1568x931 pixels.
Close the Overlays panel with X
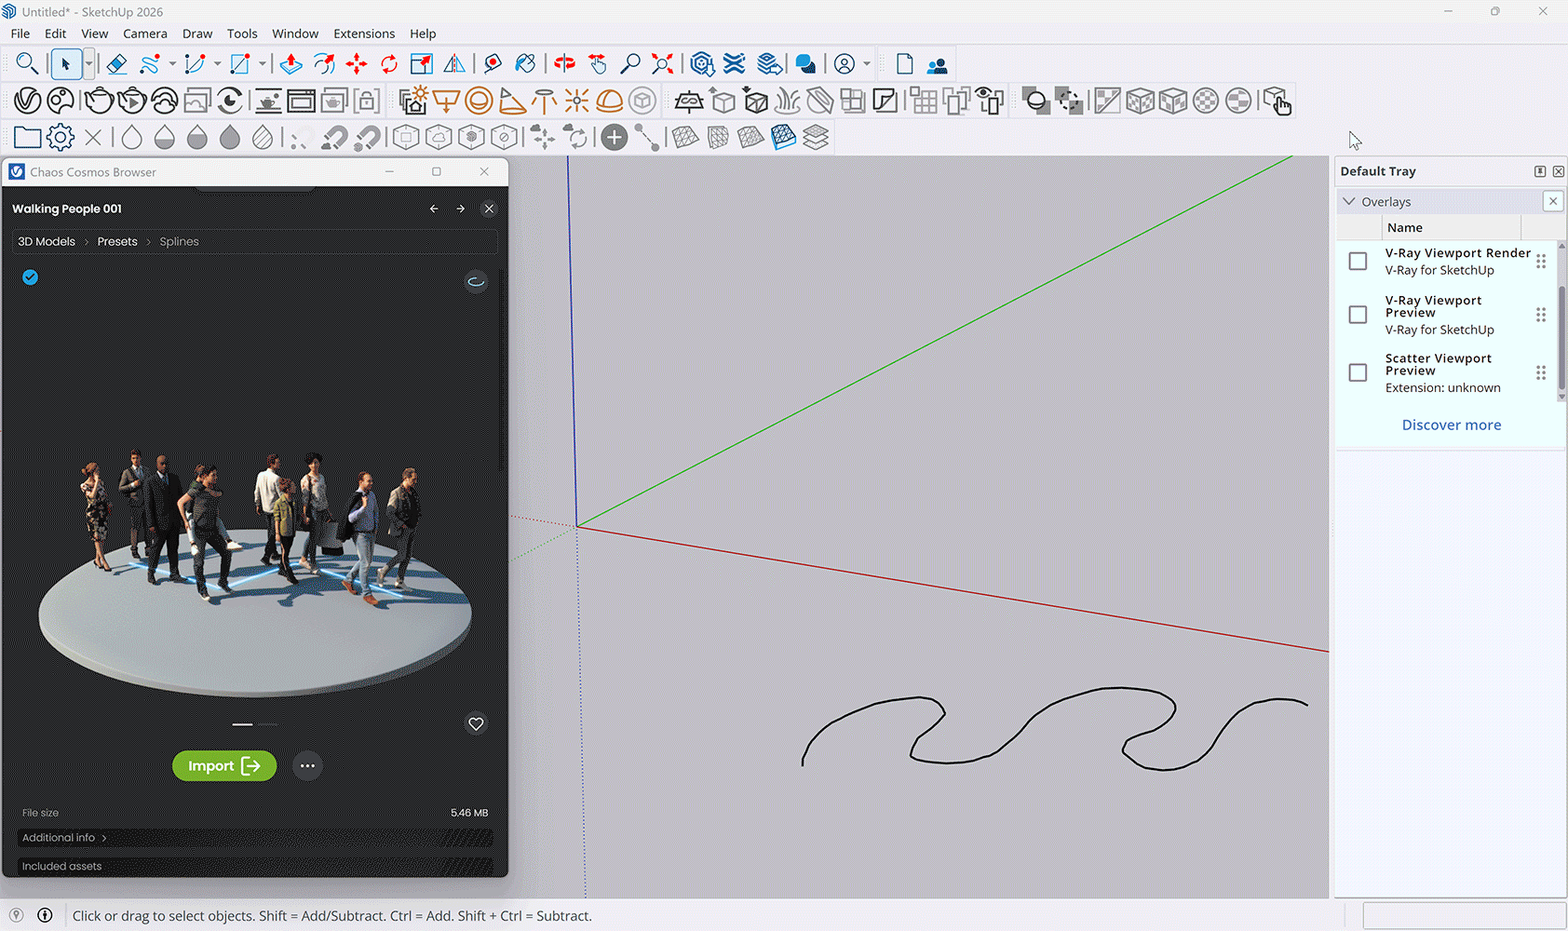[1553, 201]
